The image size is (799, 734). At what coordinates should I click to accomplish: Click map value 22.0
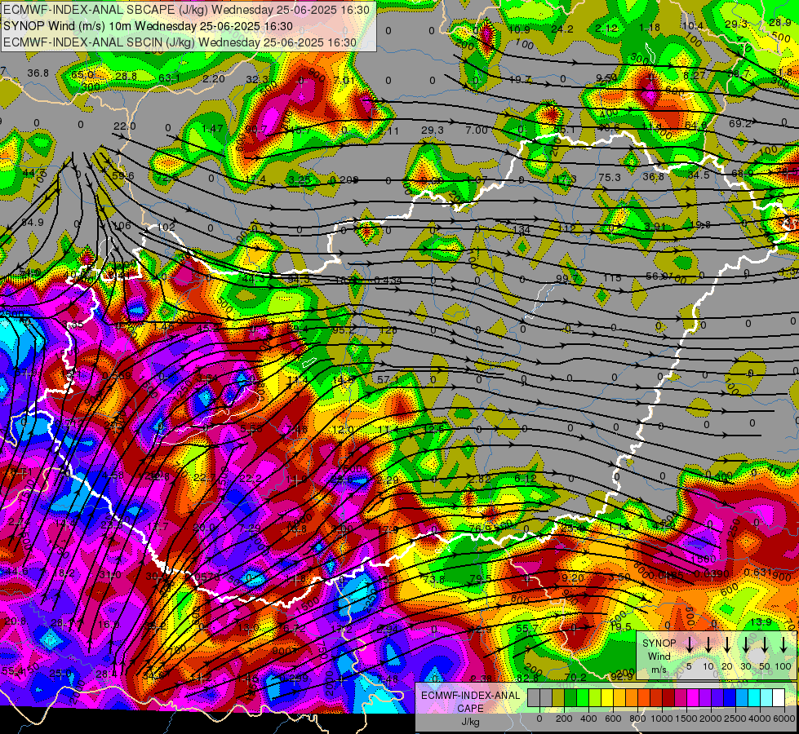pos(124,126)
